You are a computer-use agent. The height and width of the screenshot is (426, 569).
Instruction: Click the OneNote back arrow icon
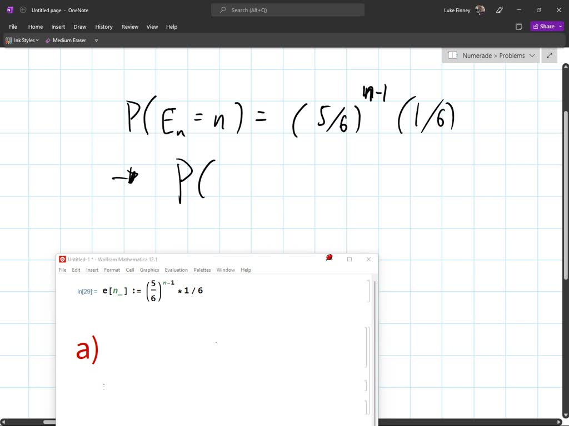[x=23, y=10]
